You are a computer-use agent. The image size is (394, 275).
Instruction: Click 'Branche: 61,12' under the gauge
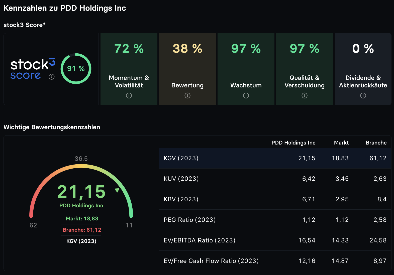(82, 230)
